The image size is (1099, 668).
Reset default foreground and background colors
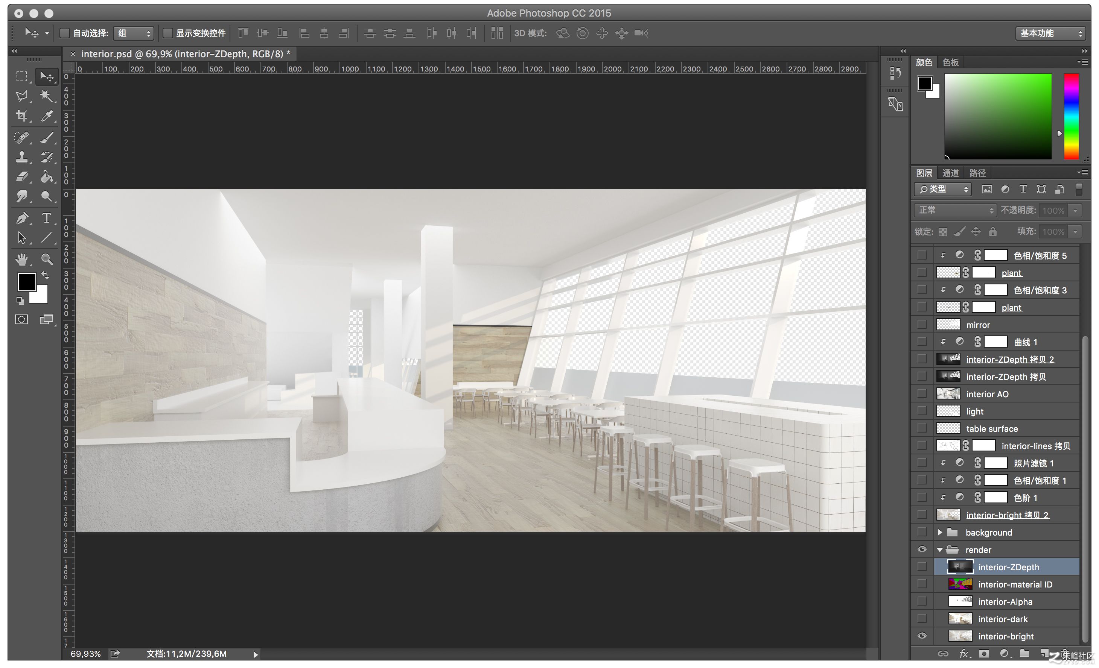(20, 301)
